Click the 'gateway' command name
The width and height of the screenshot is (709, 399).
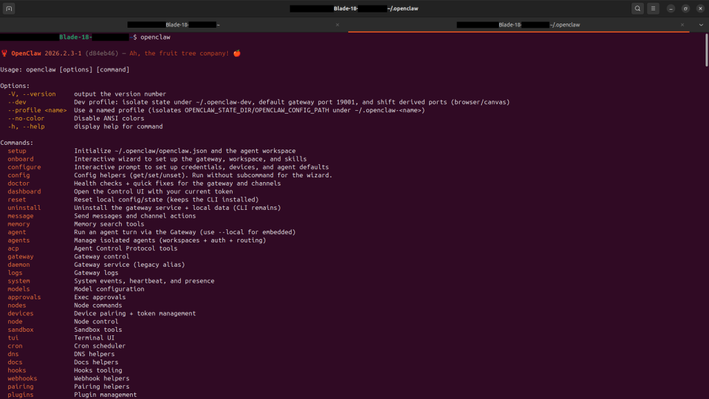pos(20,256)
